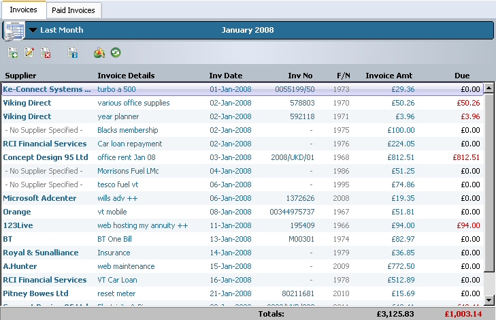496x320 pixels.
Task: Open the Microsoft Adcenter supplier link
Action: (x=39, y=198)
